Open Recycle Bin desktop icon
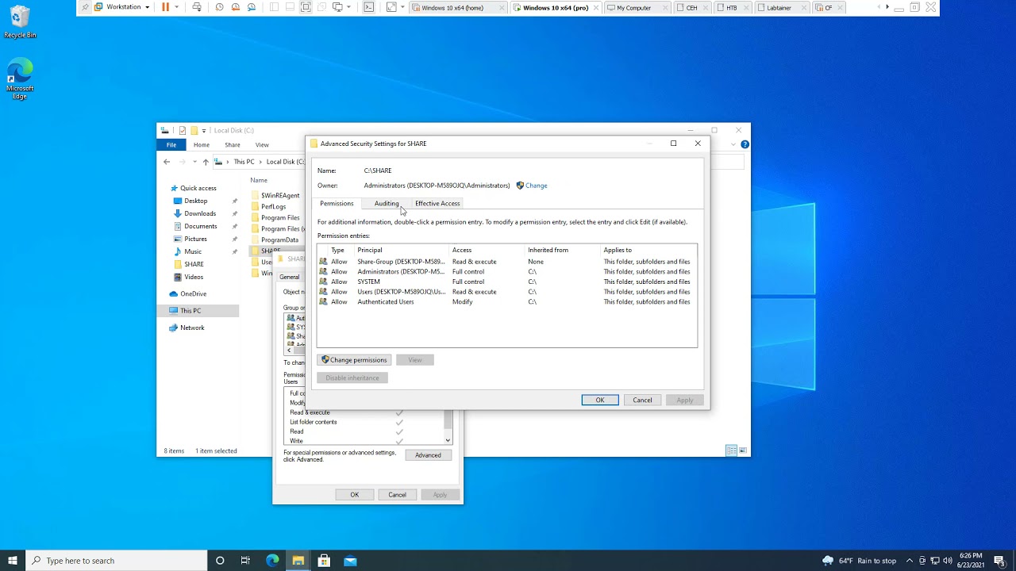 pyautogui.click(x=20, y=22)
